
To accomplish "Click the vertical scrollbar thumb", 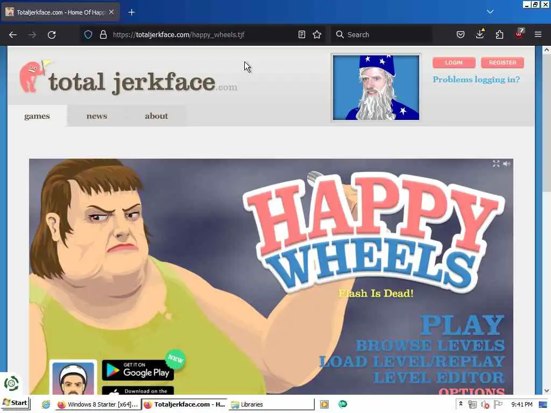I will pos(547,123).
